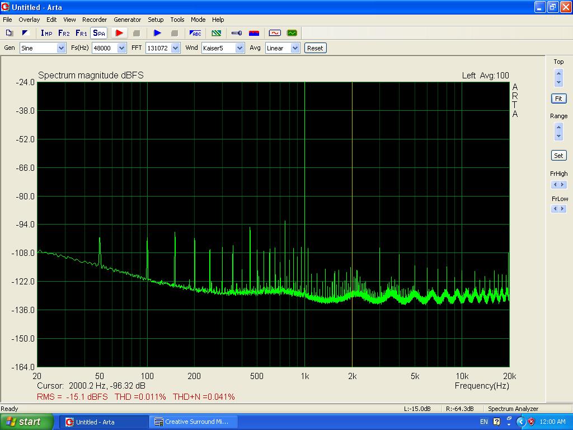Click the red sine wave toolbar icon
Viewport: 573px width, 430px height.
pos(275,33)
